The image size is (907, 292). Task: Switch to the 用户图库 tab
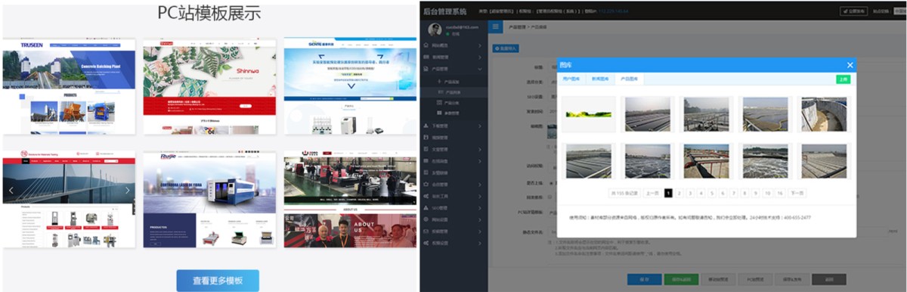pos(571,79)
